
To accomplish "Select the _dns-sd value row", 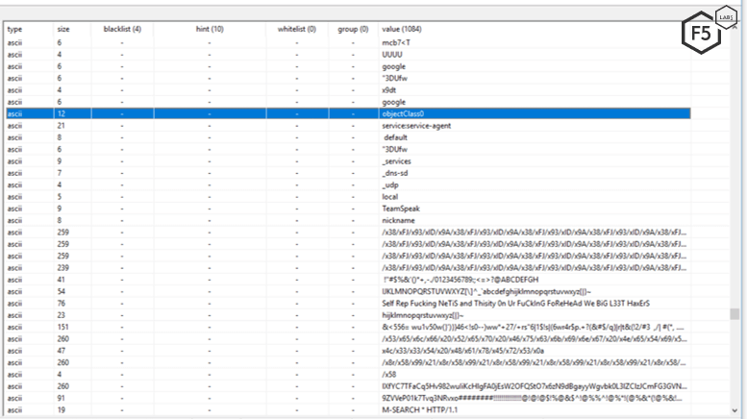I will coord(395,173).
